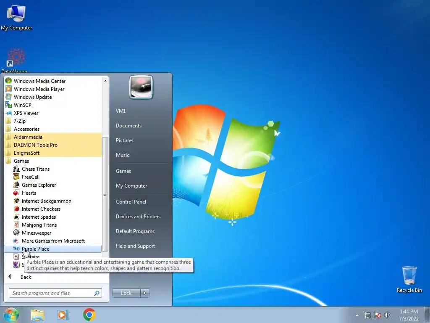Viewport: 430px width, 323px height.
Task: Launch FreeCell game icon
Action: 16,177
